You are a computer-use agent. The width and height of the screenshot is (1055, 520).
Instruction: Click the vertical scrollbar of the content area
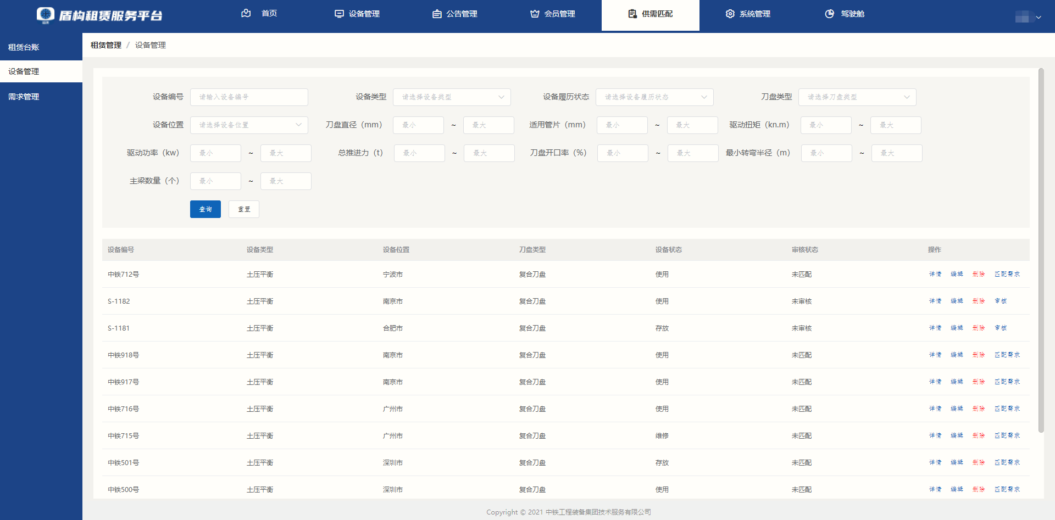coord(1041,250)
